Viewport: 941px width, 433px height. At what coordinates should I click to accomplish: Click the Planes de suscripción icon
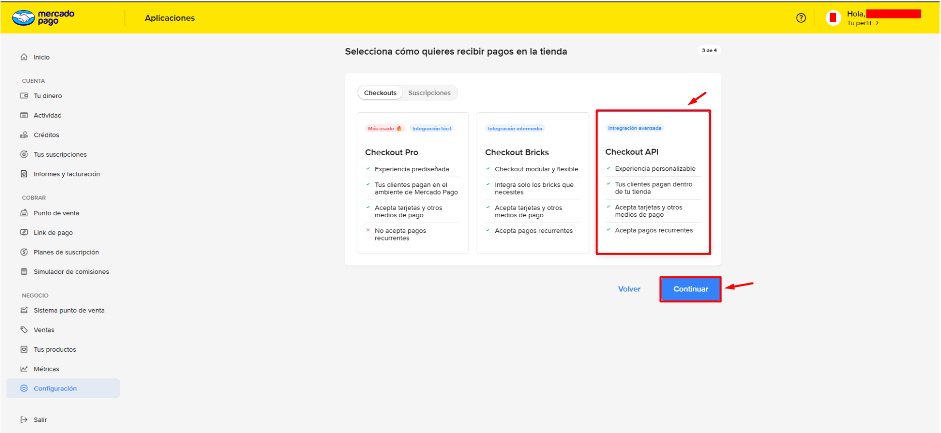click(x=24, y=252)
